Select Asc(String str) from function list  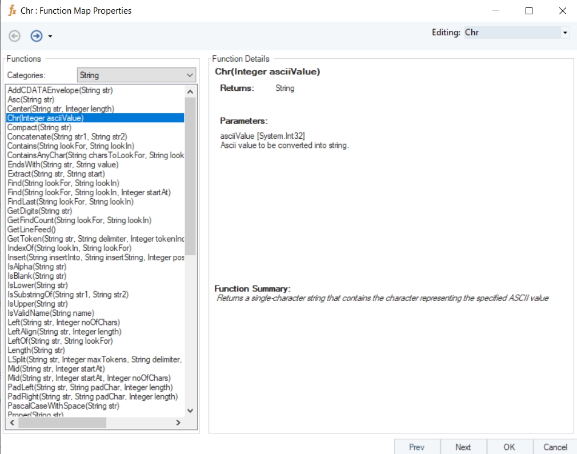[x=31, y=99]
